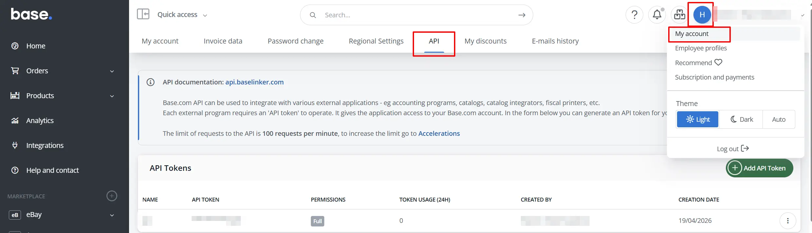Click the info icon in API documentation box

click(x=150, y=82)
